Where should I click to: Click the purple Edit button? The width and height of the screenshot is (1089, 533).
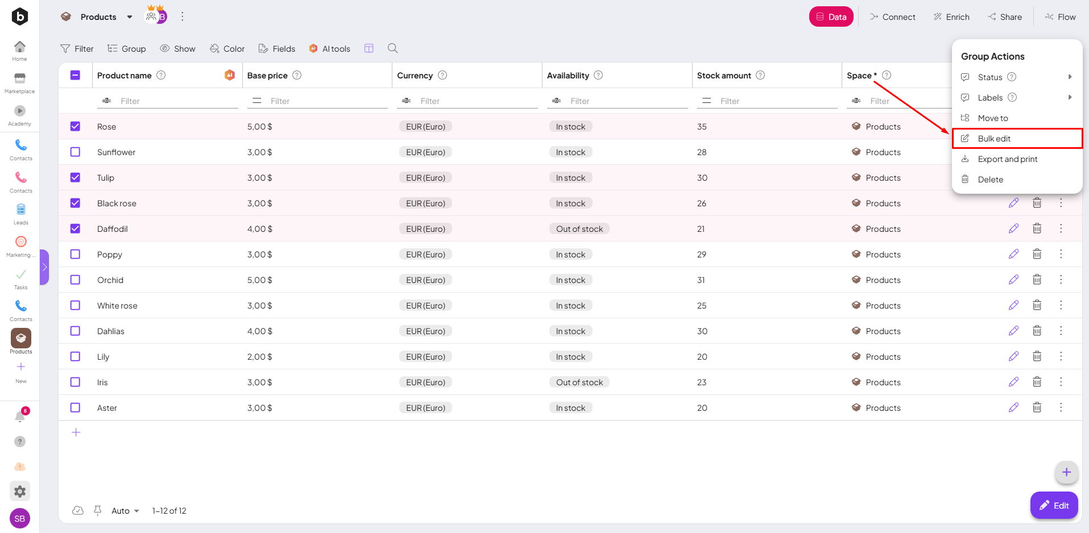tap(1054, 505)
